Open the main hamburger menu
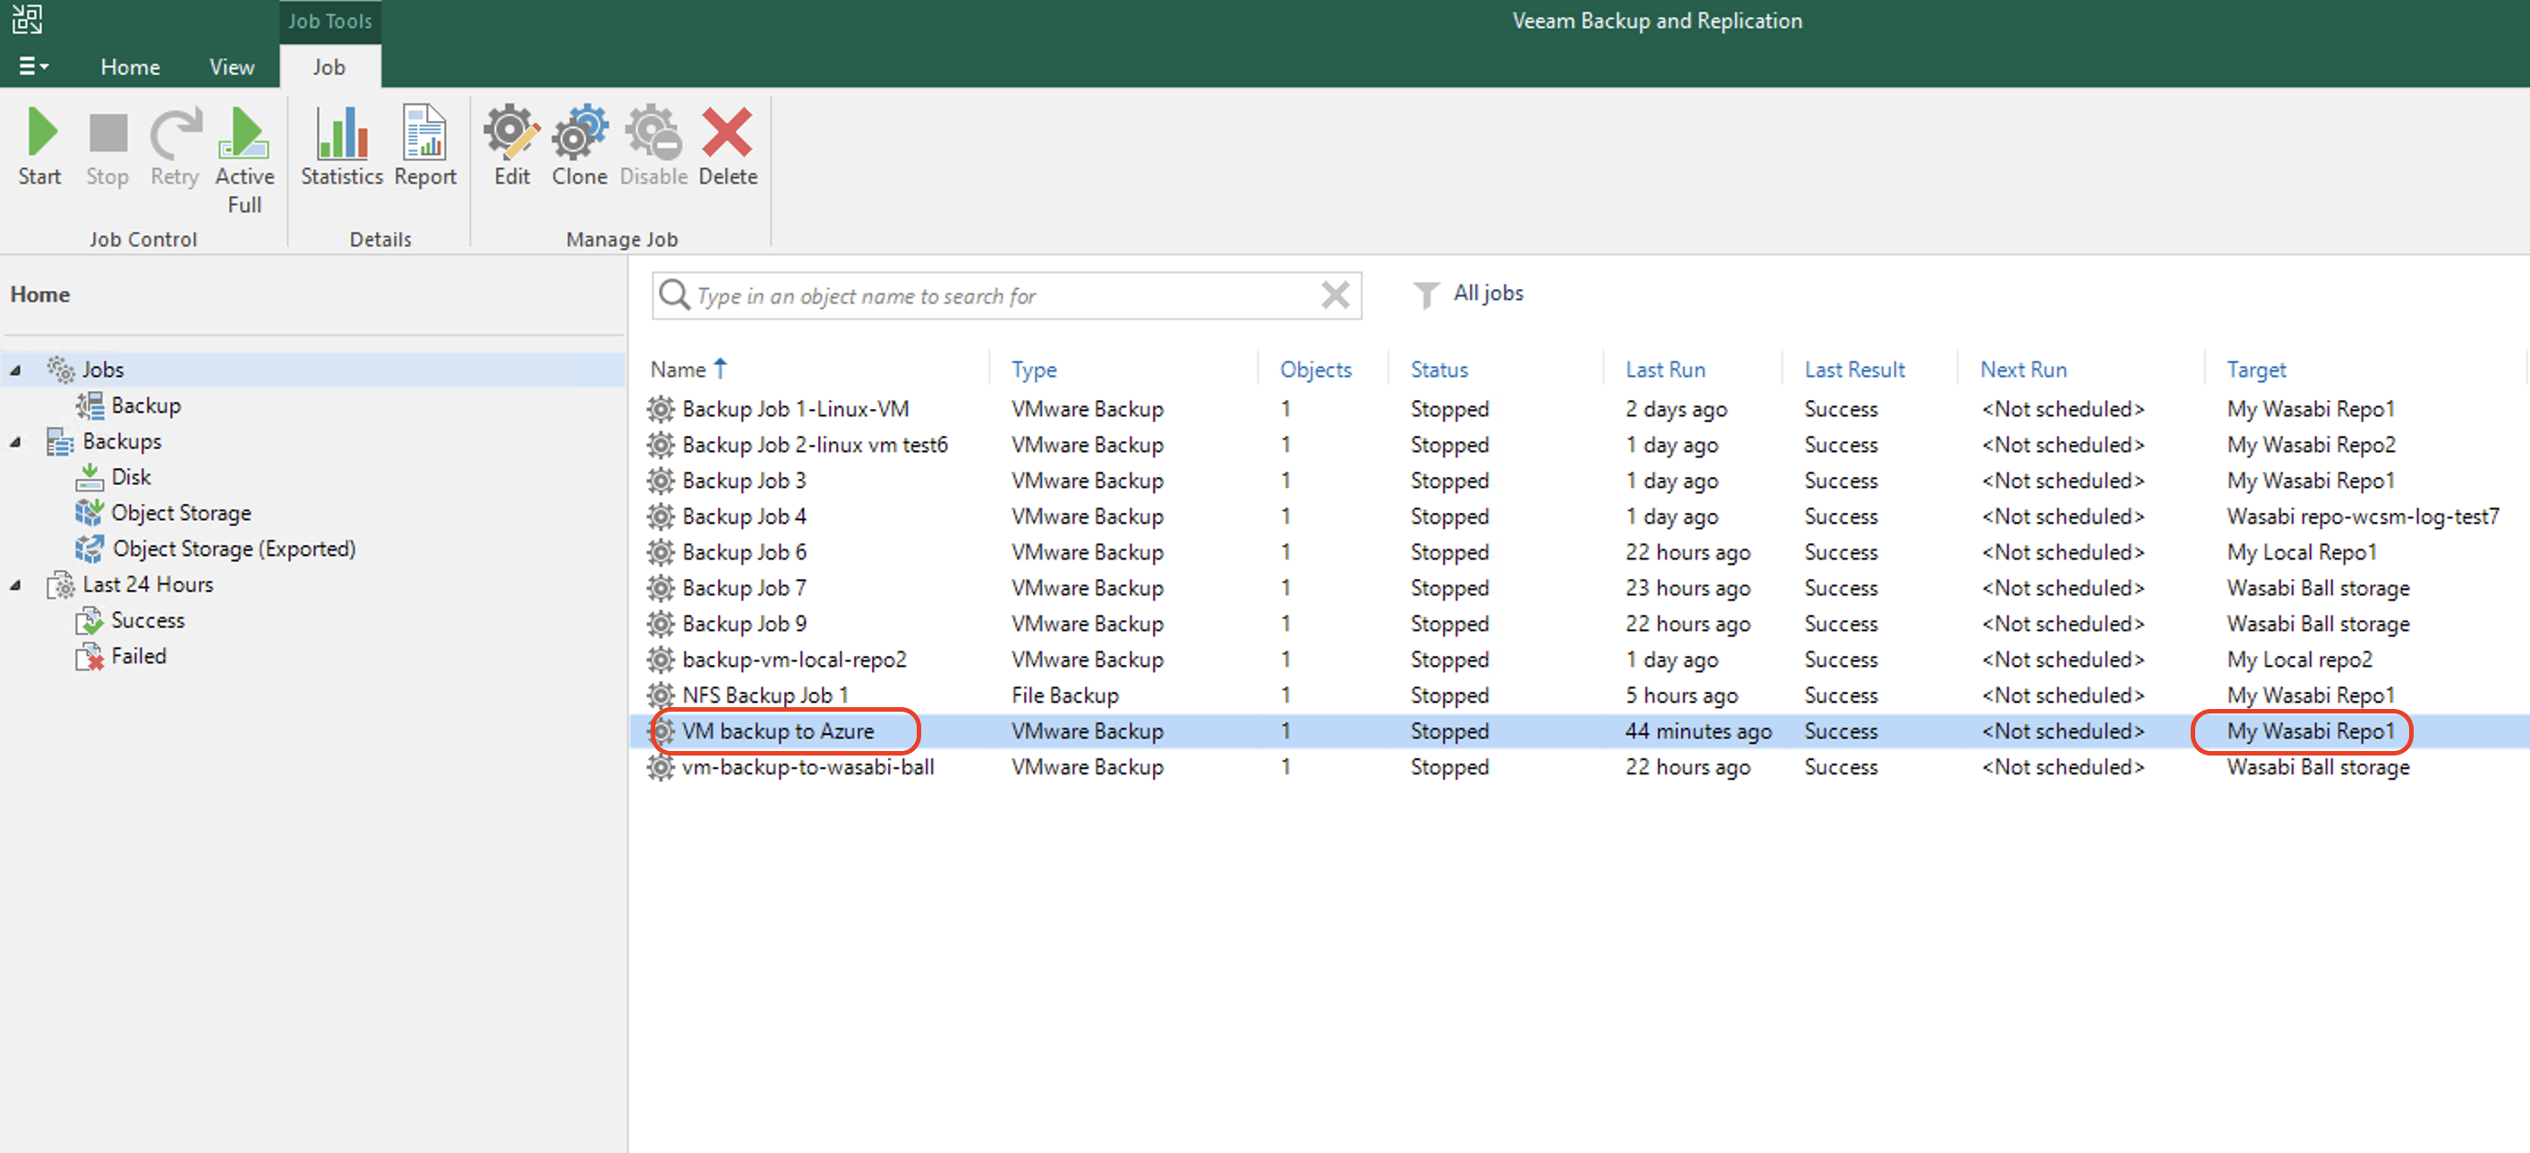This screenshot has width=2530, height=1153. [32, 66]
